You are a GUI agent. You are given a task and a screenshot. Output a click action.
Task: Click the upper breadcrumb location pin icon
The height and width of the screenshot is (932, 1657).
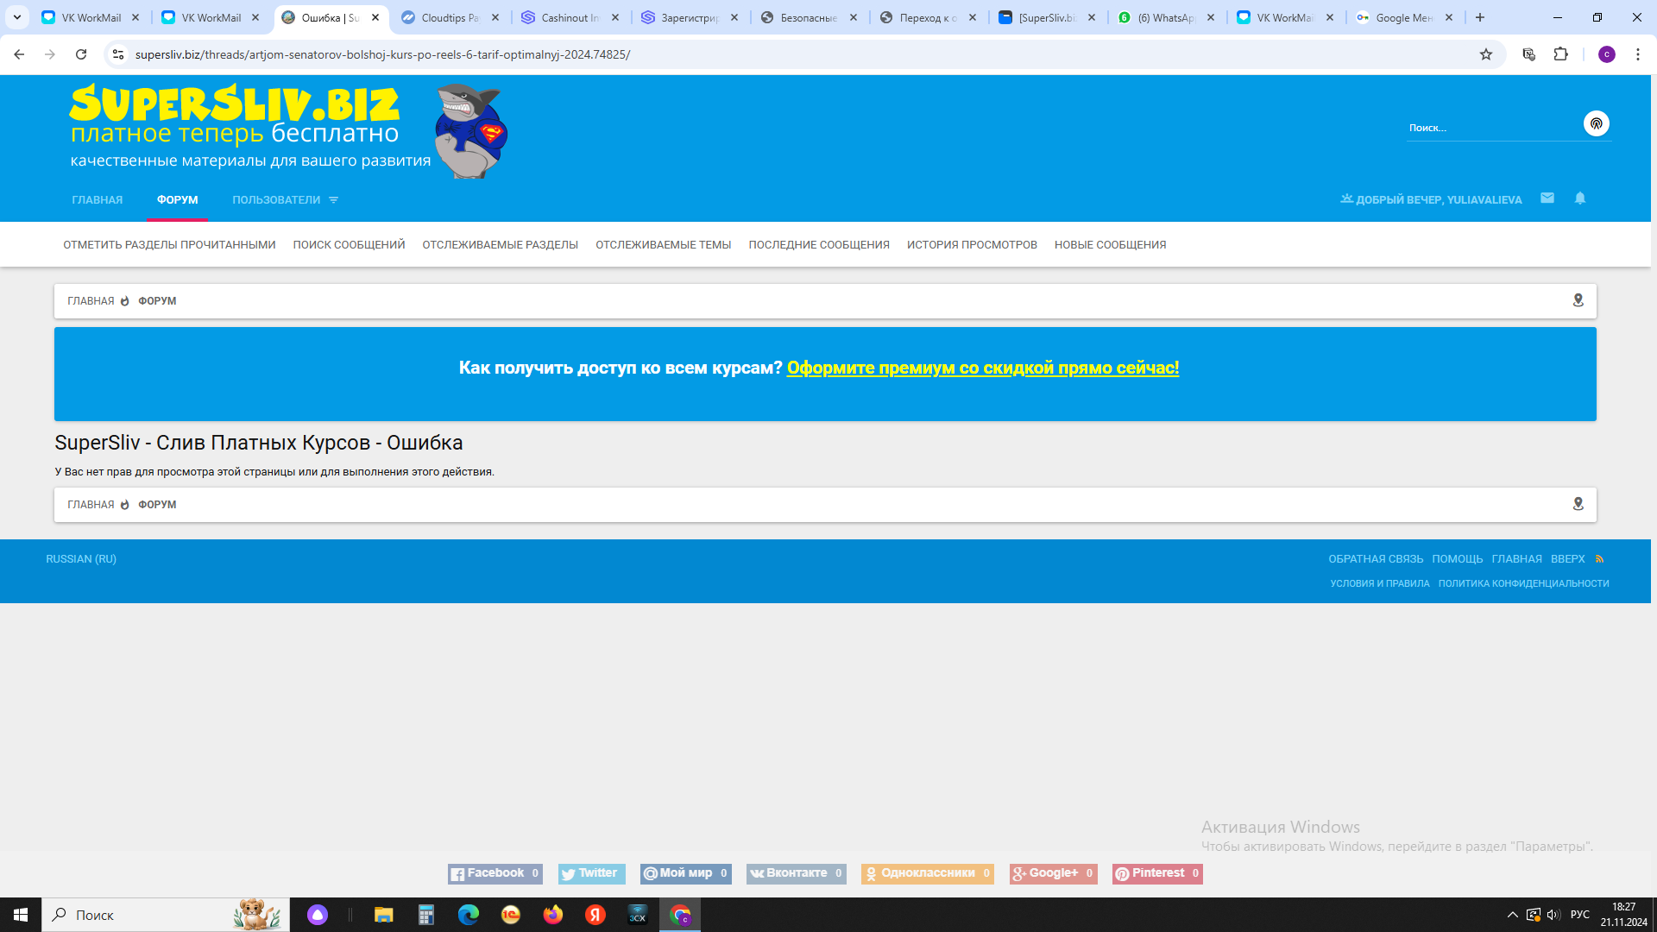pos(1578,300)
